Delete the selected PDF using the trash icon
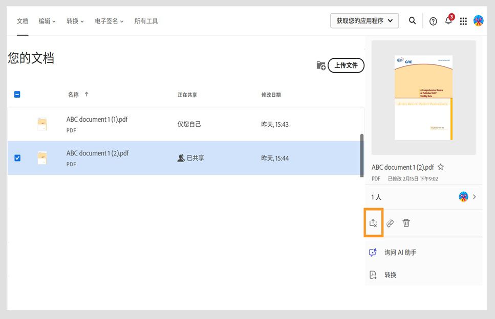 point(406,223)
